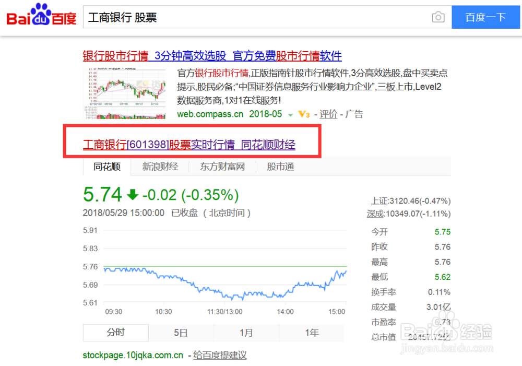Viewport: 522px width, 366px height.
Task: Switch to the 股市通 tab
Action: [280, 167]
